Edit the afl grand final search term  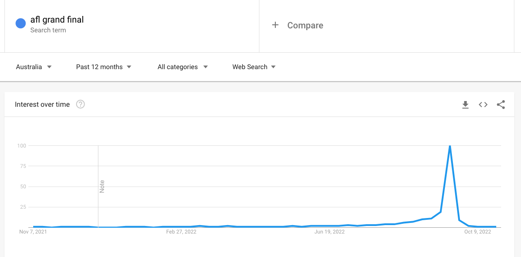[57, 20]
